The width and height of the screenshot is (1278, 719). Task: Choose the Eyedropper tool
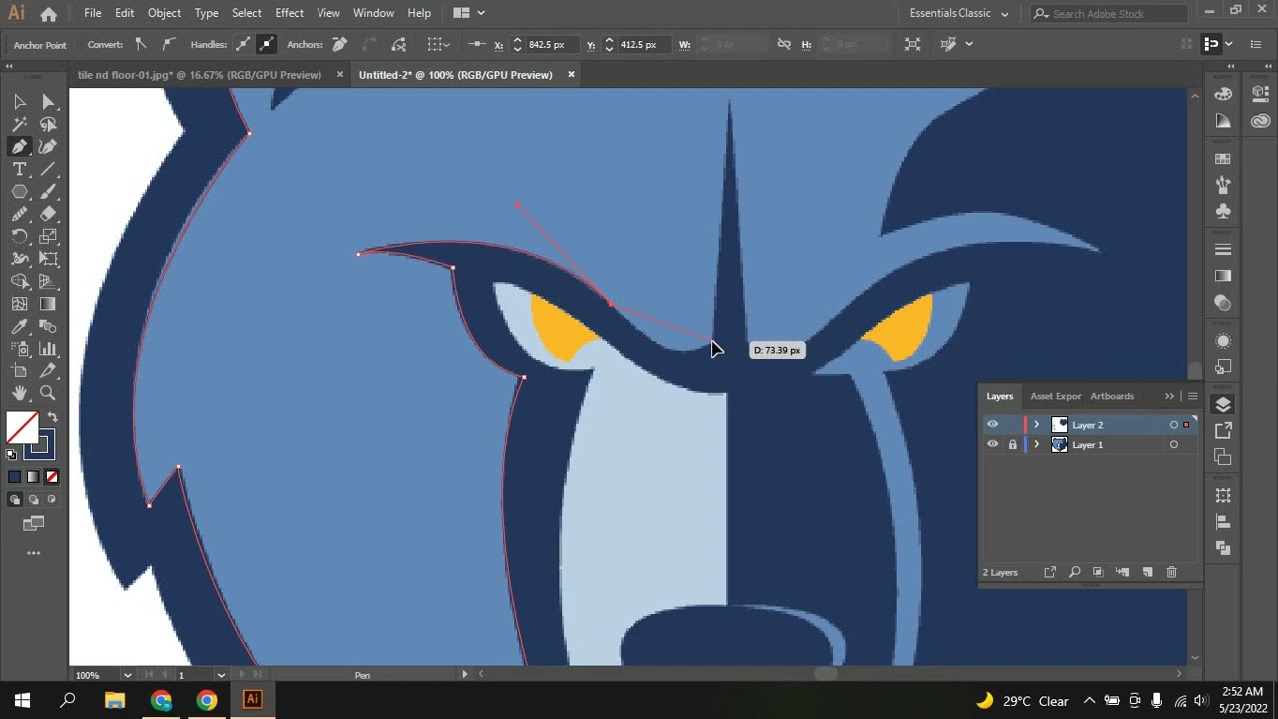click(19, 326)
